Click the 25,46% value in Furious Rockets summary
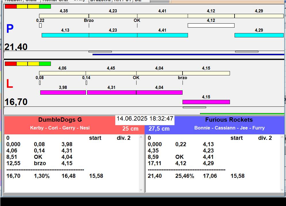Screen dimensions: 286x206 click(x=185, y=176)
